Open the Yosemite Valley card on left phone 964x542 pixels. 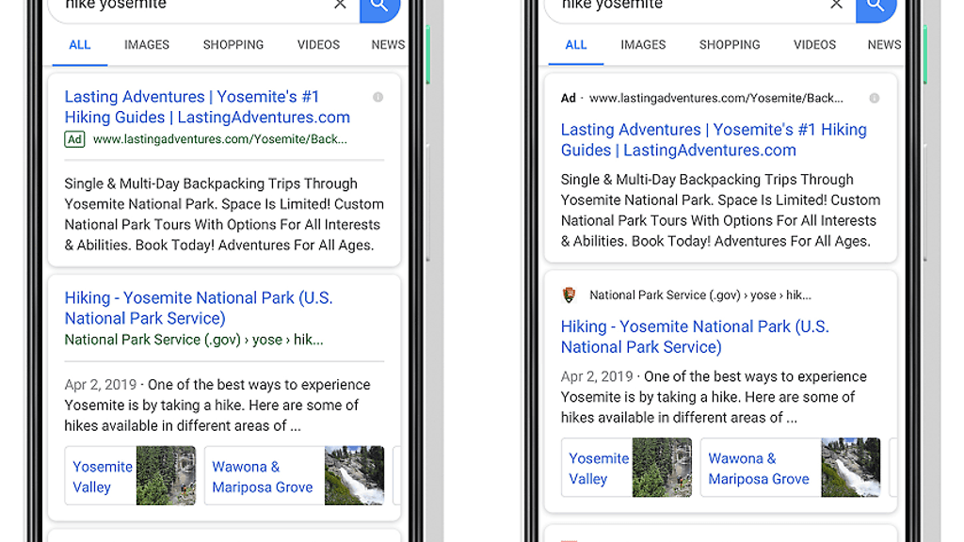coord(102,477)
